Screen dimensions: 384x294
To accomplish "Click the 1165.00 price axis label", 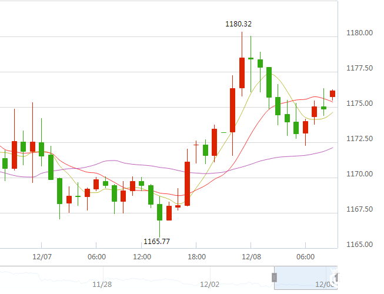I will [x=361, y=245].
